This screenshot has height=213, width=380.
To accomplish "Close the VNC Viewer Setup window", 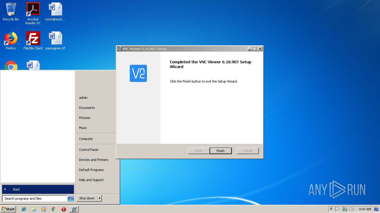I will click(260, 49).
